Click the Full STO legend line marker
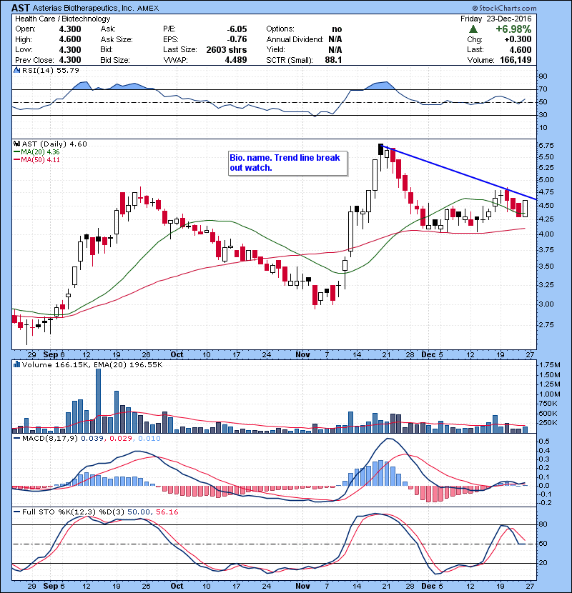The height and width of the screenshot is (593, 572). pos(16,512)
